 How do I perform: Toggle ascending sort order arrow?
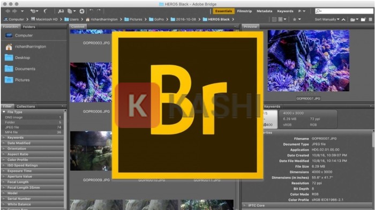pos(343,19)
